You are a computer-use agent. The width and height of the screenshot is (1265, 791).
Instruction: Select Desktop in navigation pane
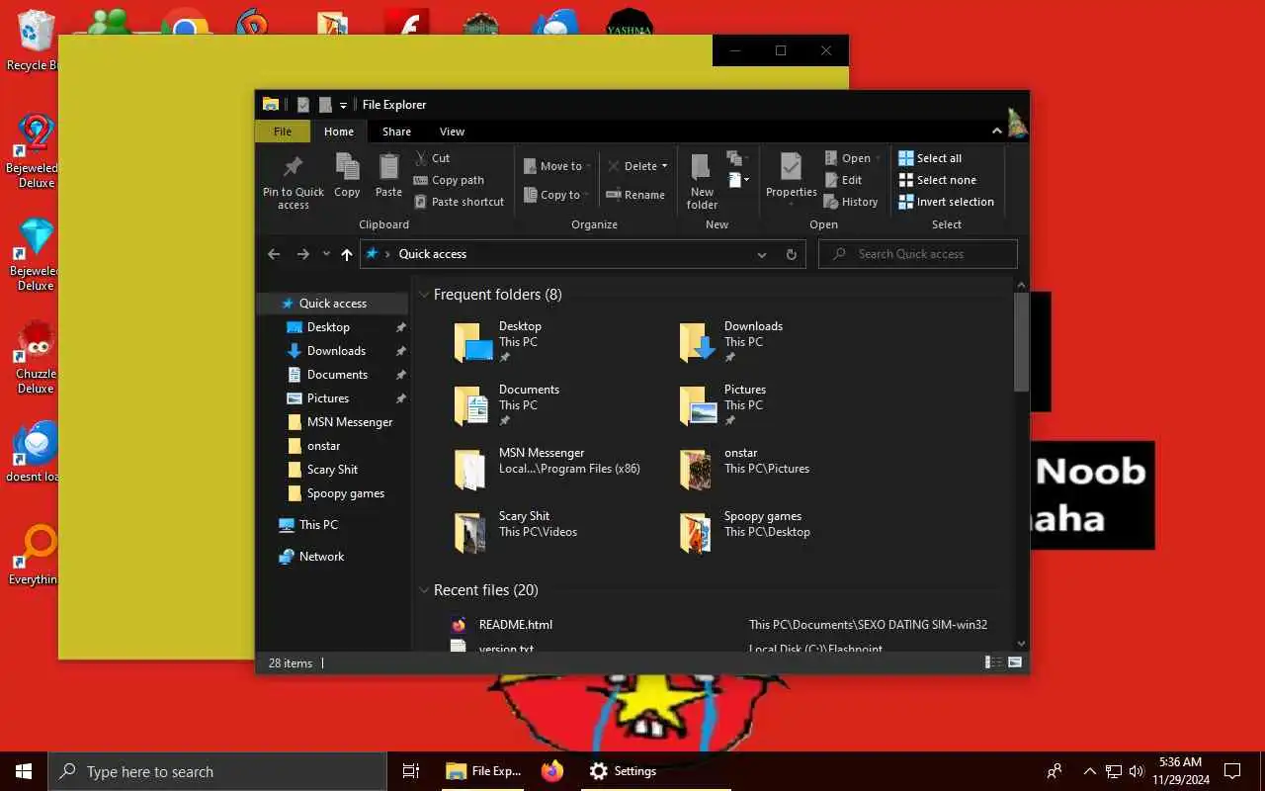click(328, 327)
